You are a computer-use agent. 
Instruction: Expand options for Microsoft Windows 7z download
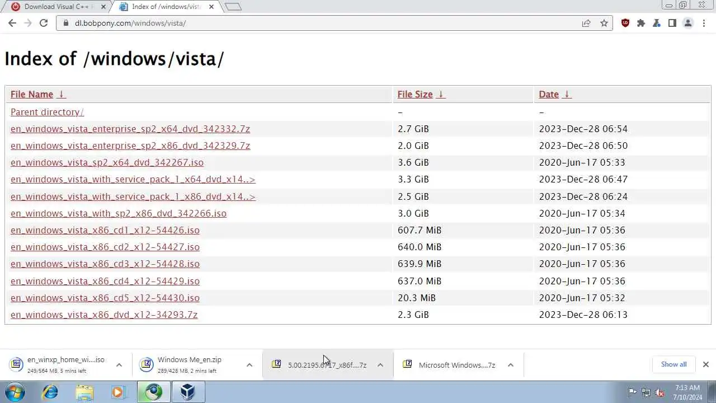pyautogui.click(x=511, y=365)
